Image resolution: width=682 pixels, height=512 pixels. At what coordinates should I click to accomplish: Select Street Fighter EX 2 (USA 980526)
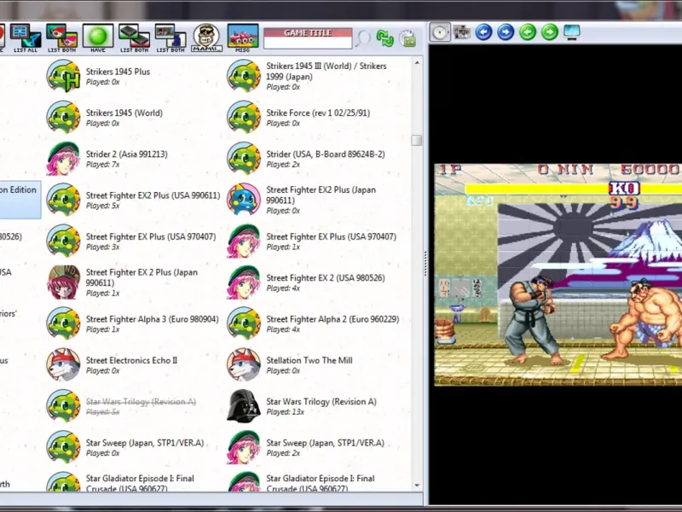coord(326,278)
